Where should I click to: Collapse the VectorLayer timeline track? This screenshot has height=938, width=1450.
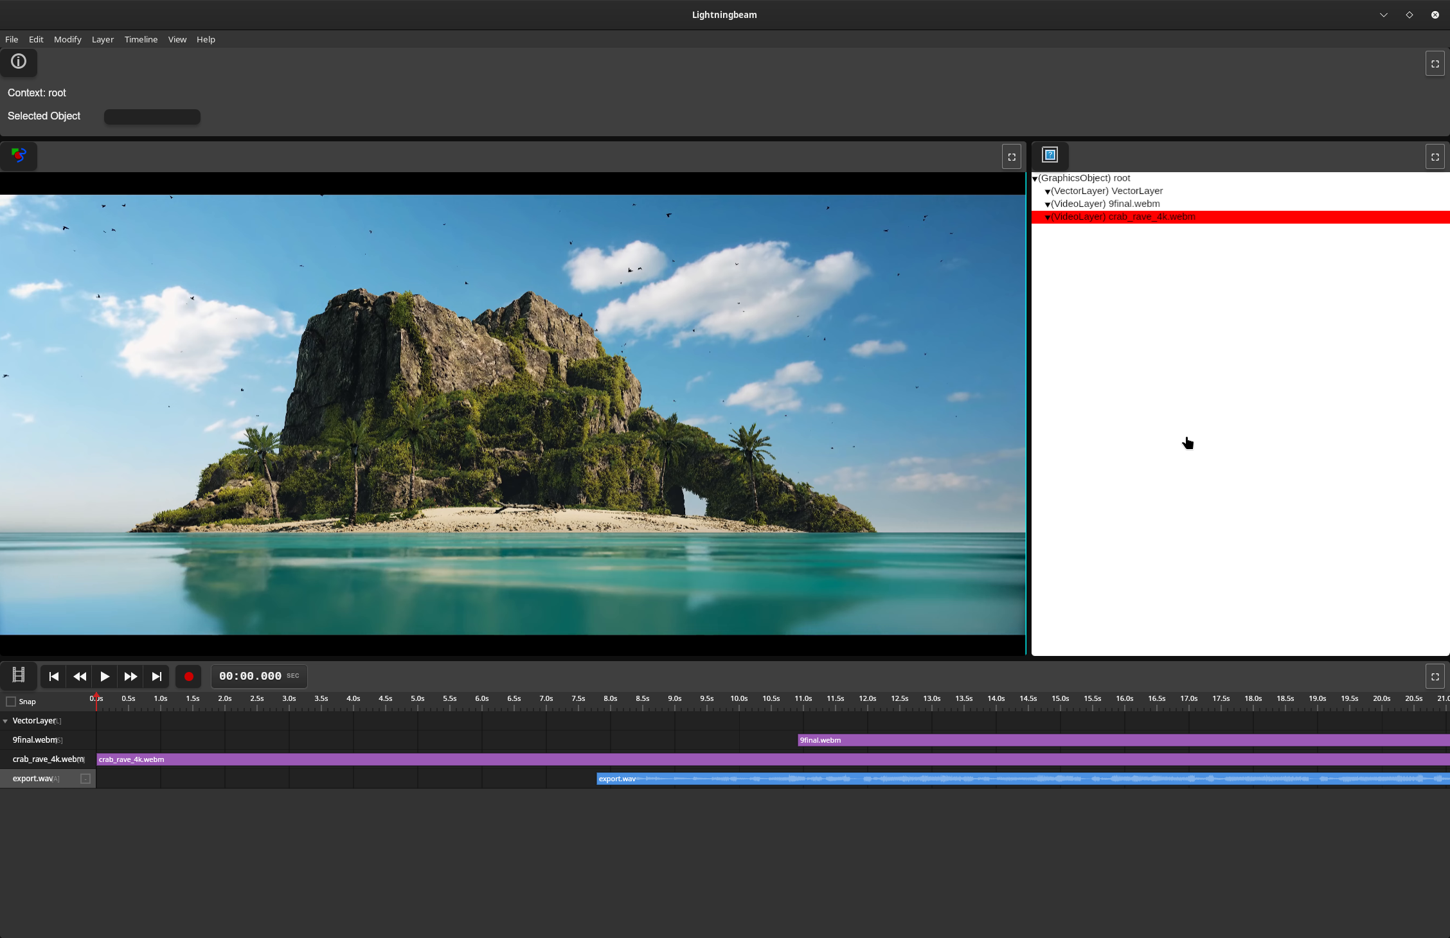5,721
